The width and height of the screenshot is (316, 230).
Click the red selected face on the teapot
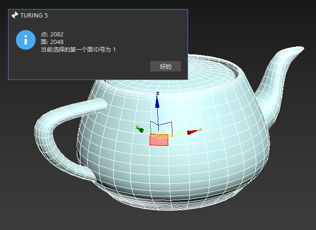(159, 140)
